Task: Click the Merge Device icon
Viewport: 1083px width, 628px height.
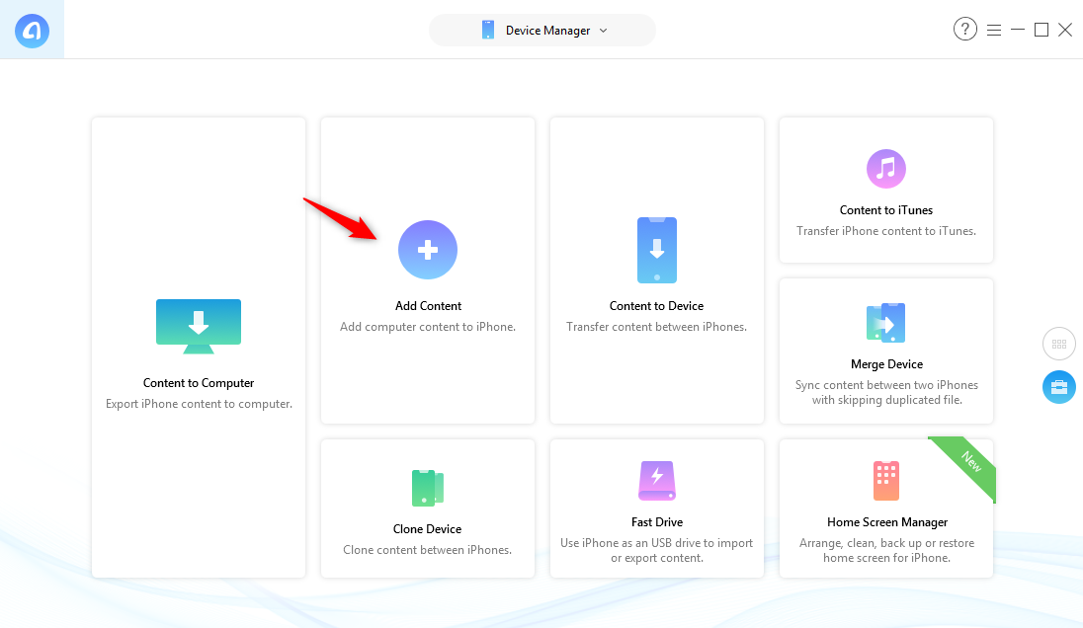Action: 886,323
